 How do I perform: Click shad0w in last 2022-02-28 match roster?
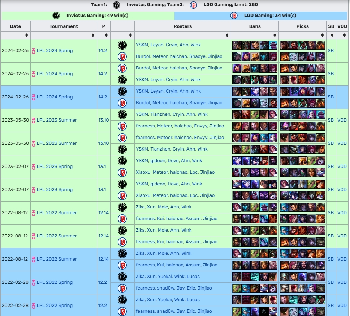tap(166, 311)
